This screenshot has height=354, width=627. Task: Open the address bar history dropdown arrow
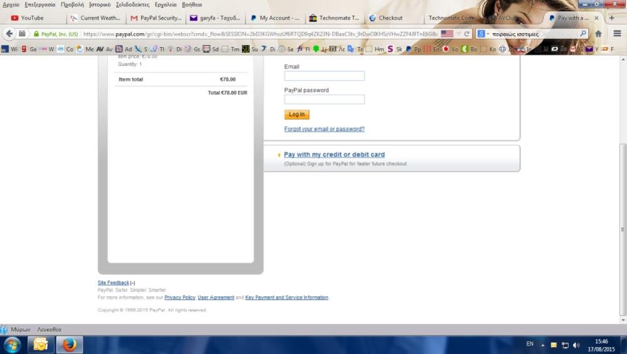point(459,34)
